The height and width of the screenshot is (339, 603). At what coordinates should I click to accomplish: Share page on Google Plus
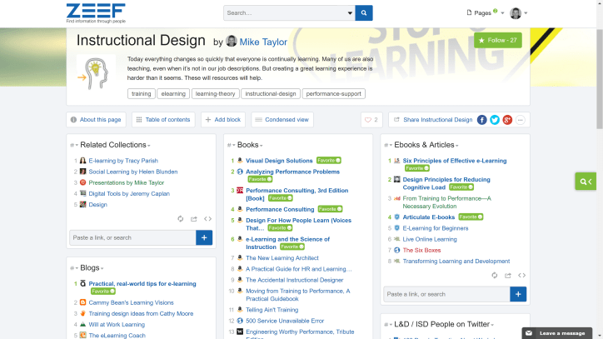coord(507,120)
